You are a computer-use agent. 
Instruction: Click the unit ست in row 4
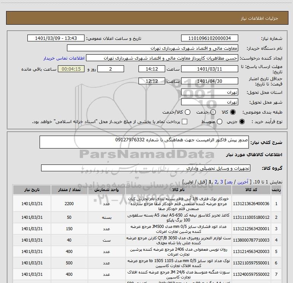pos(107,240)
